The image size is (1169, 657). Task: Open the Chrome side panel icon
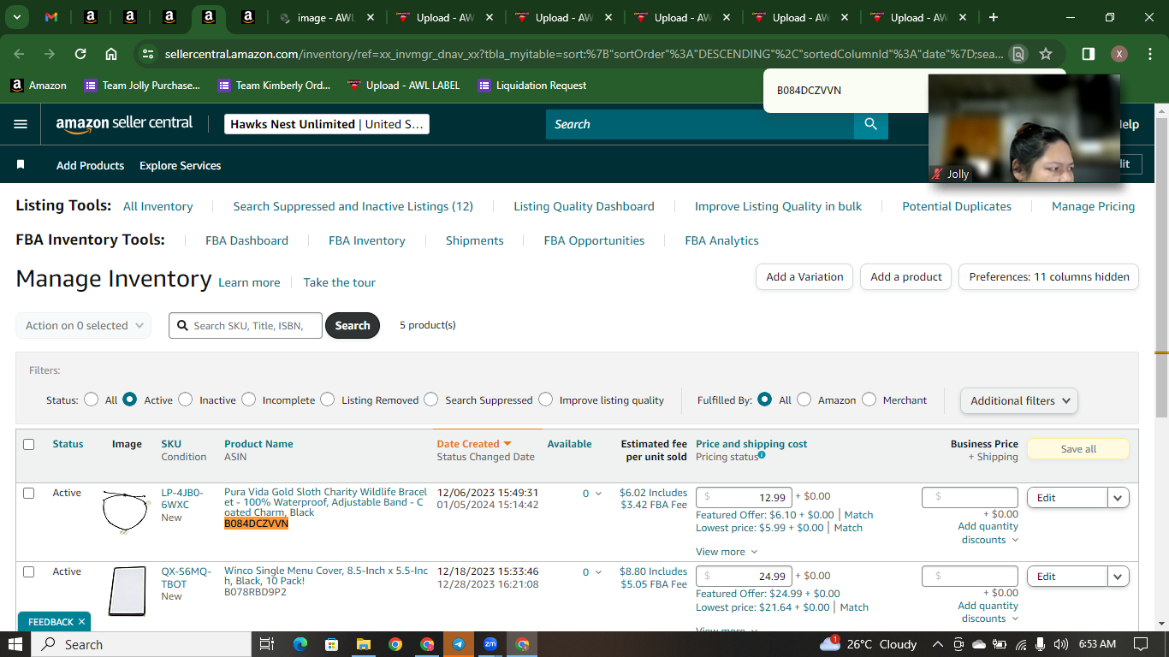pyautogui.click(x=1088, y=54)
